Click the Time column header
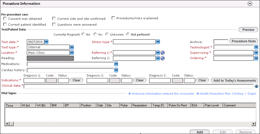The width and height of the screenshot is (260, 134). click(13, 105)
